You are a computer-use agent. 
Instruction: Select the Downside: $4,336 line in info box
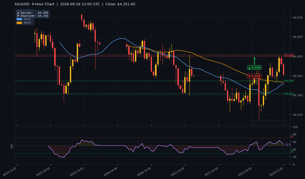[33, 16]
